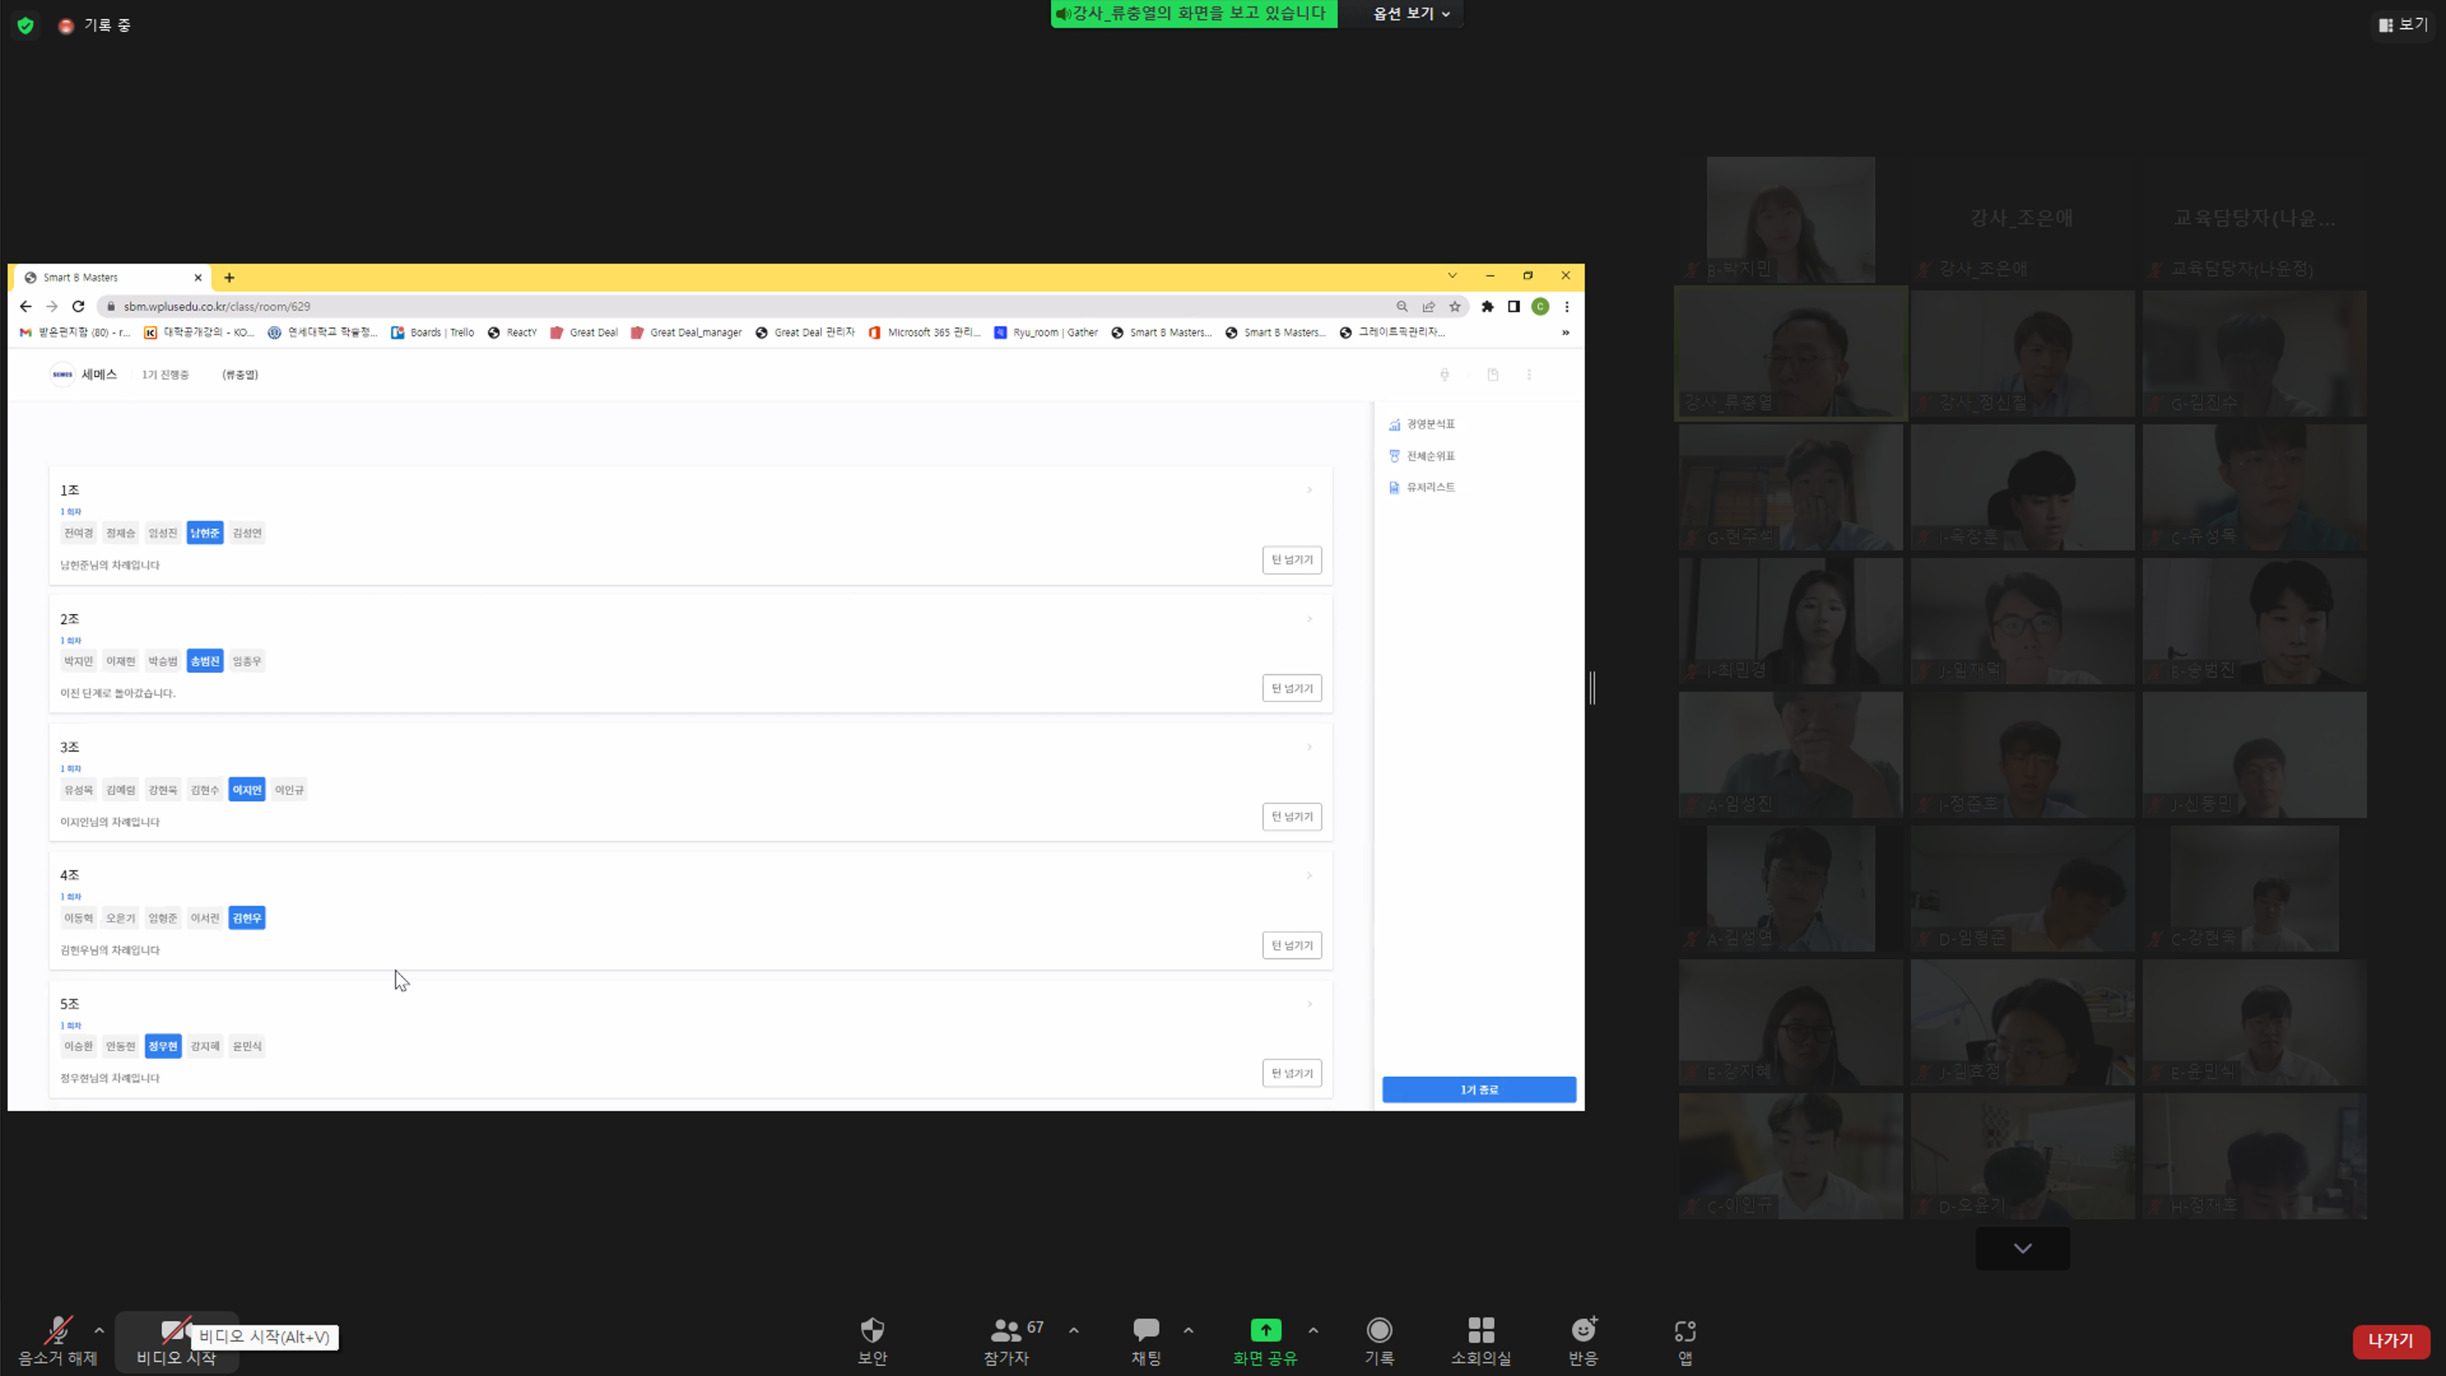The height and width of the screenshot is (1376, 2446).
Task: Expand audio options arrow next to mute
Action: pyautogui.click(x=99, y=1330)
